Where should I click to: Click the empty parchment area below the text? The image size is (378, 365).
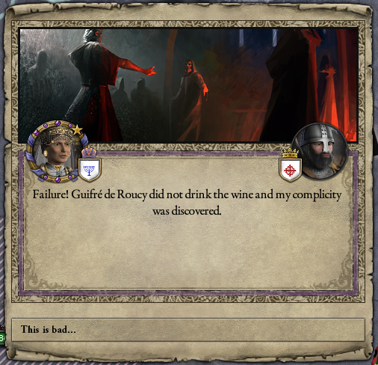tap(188, 252)
